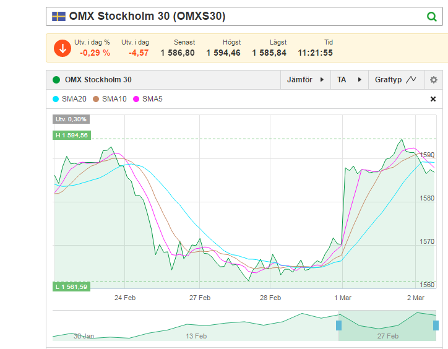Click the green search magnifier icon
Viewport: 448px width, 349px height.
(x=431, y=17)
